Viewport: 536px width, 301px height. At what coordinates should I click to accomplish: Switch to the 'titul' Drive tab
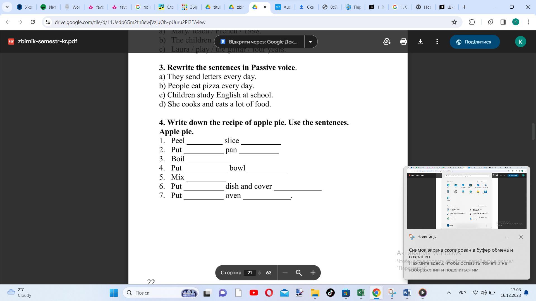(x=213, y=7)
